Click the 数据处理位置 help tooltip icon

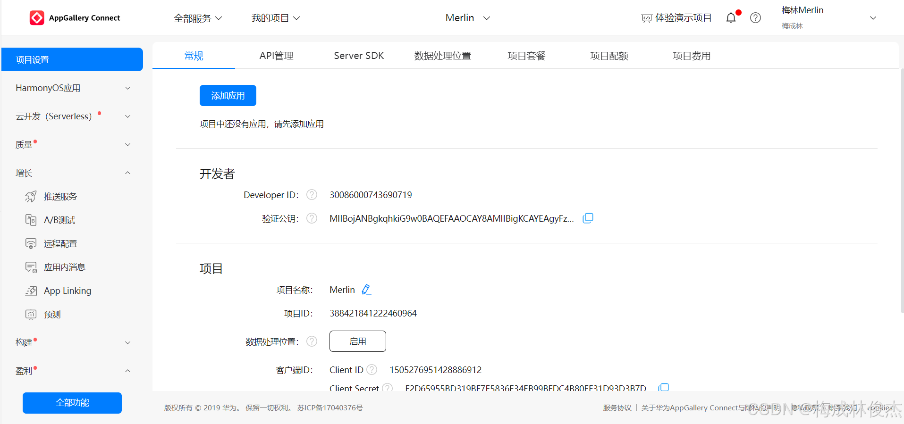[312, 341]
